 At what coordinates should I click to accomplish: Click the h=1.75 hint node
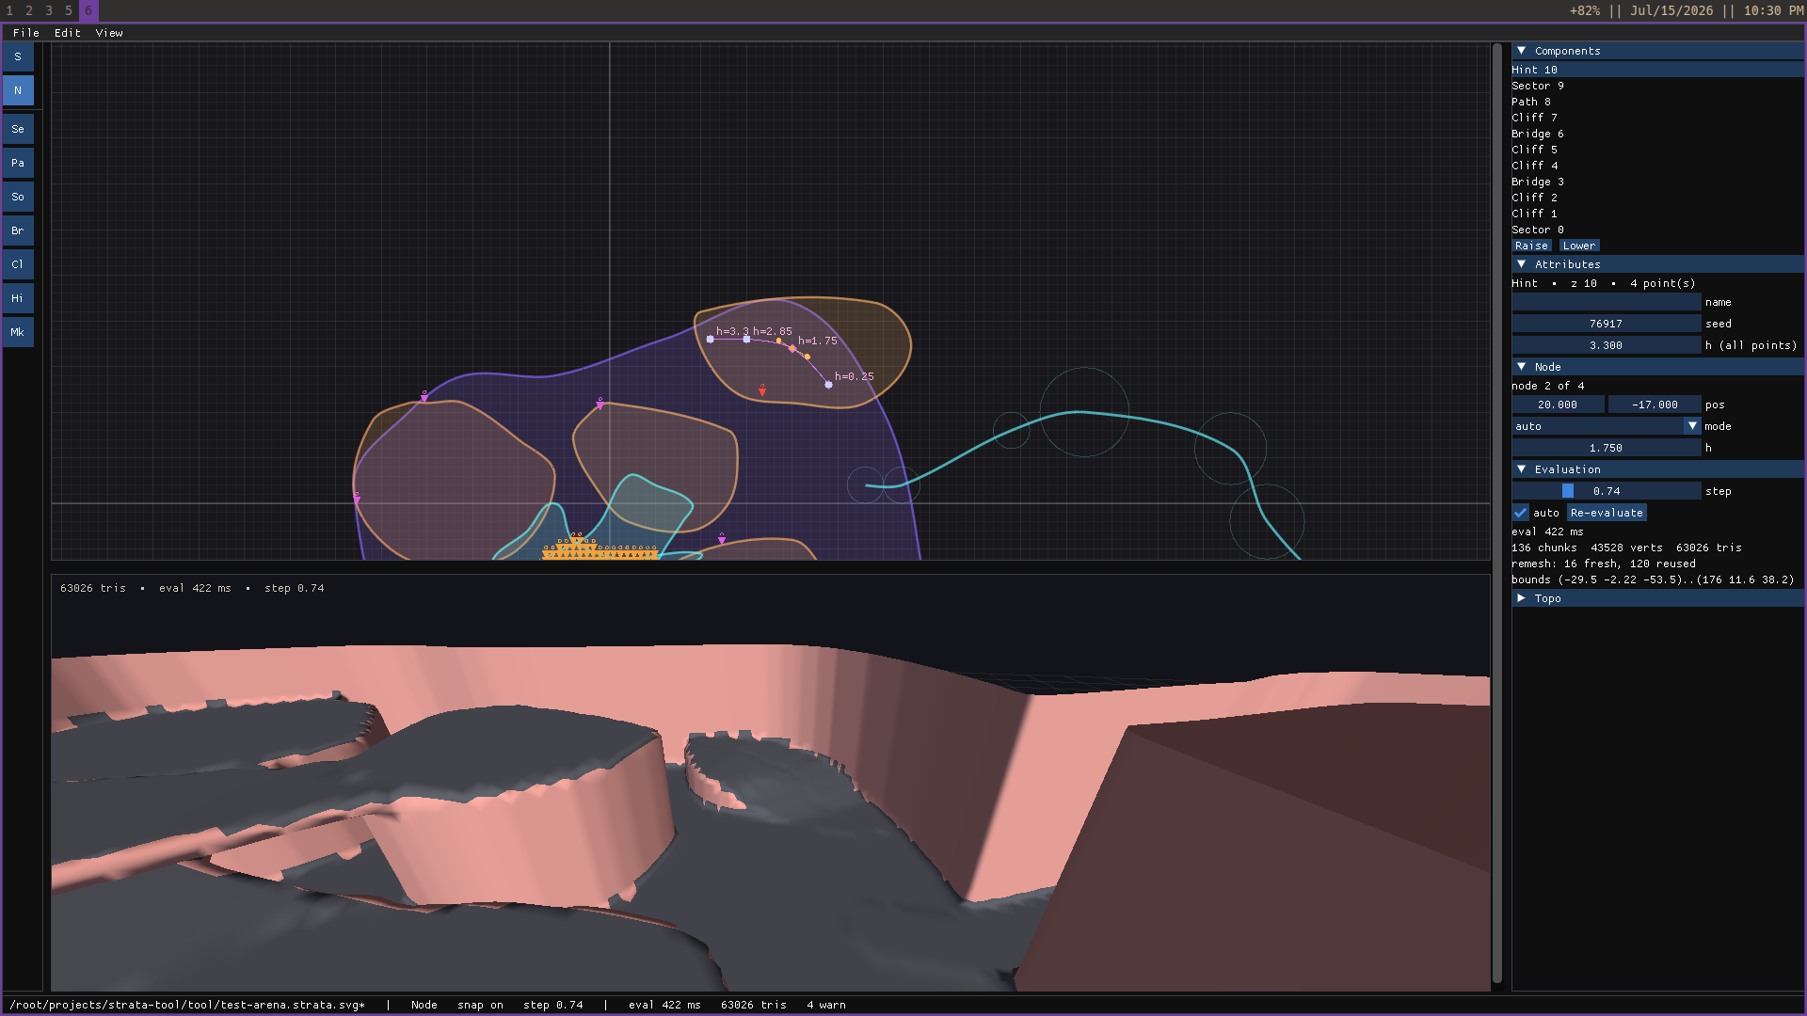pos(792,349)
